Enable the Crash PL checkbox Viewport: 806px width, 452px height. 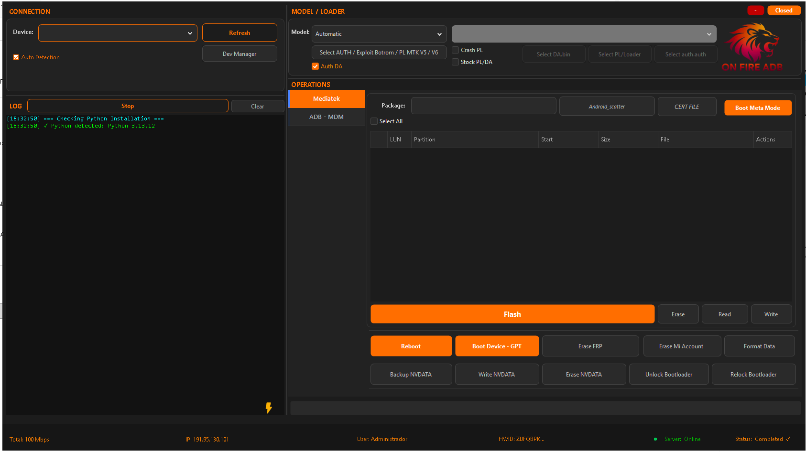(456, 50)
